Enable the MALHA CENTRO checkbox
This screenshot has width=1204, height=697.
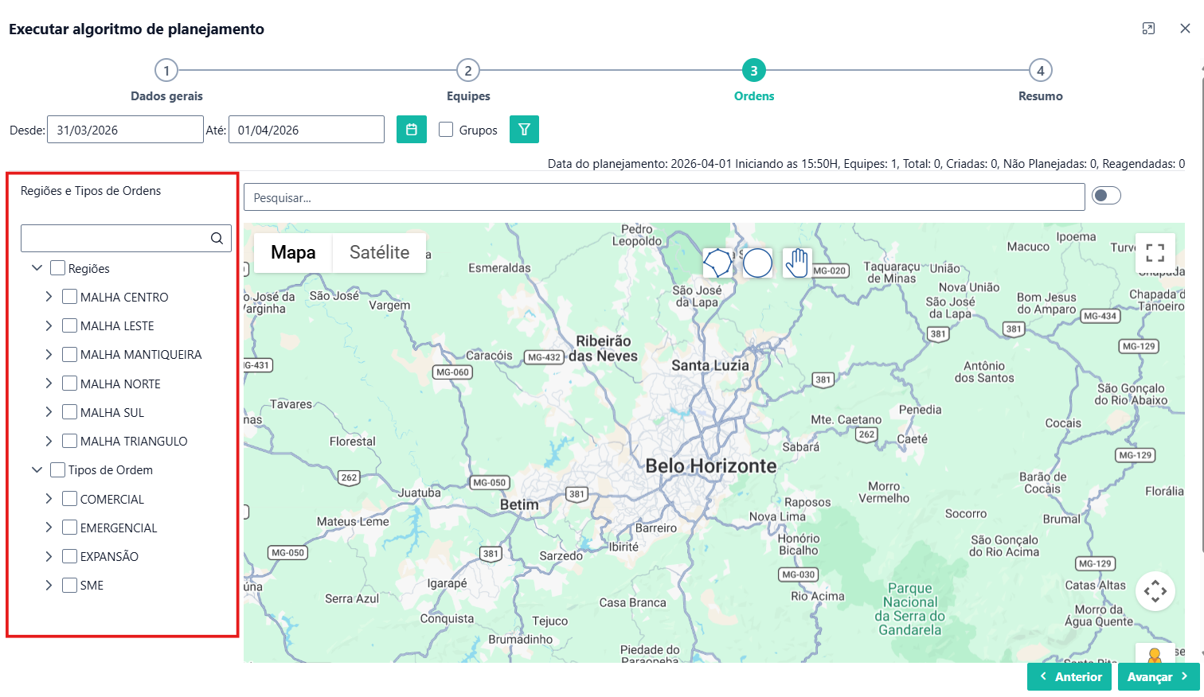point(70,297)
